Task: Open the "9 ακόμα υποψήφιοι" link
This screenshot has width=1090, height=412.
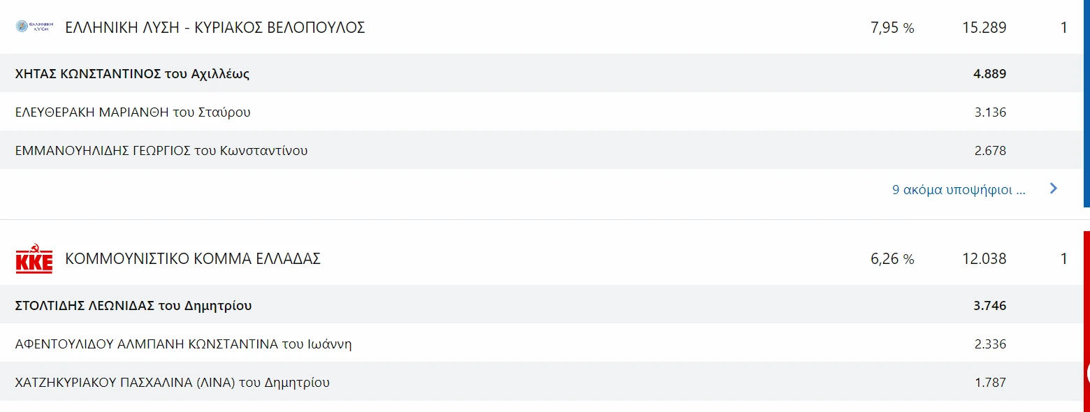Action: 959,189
